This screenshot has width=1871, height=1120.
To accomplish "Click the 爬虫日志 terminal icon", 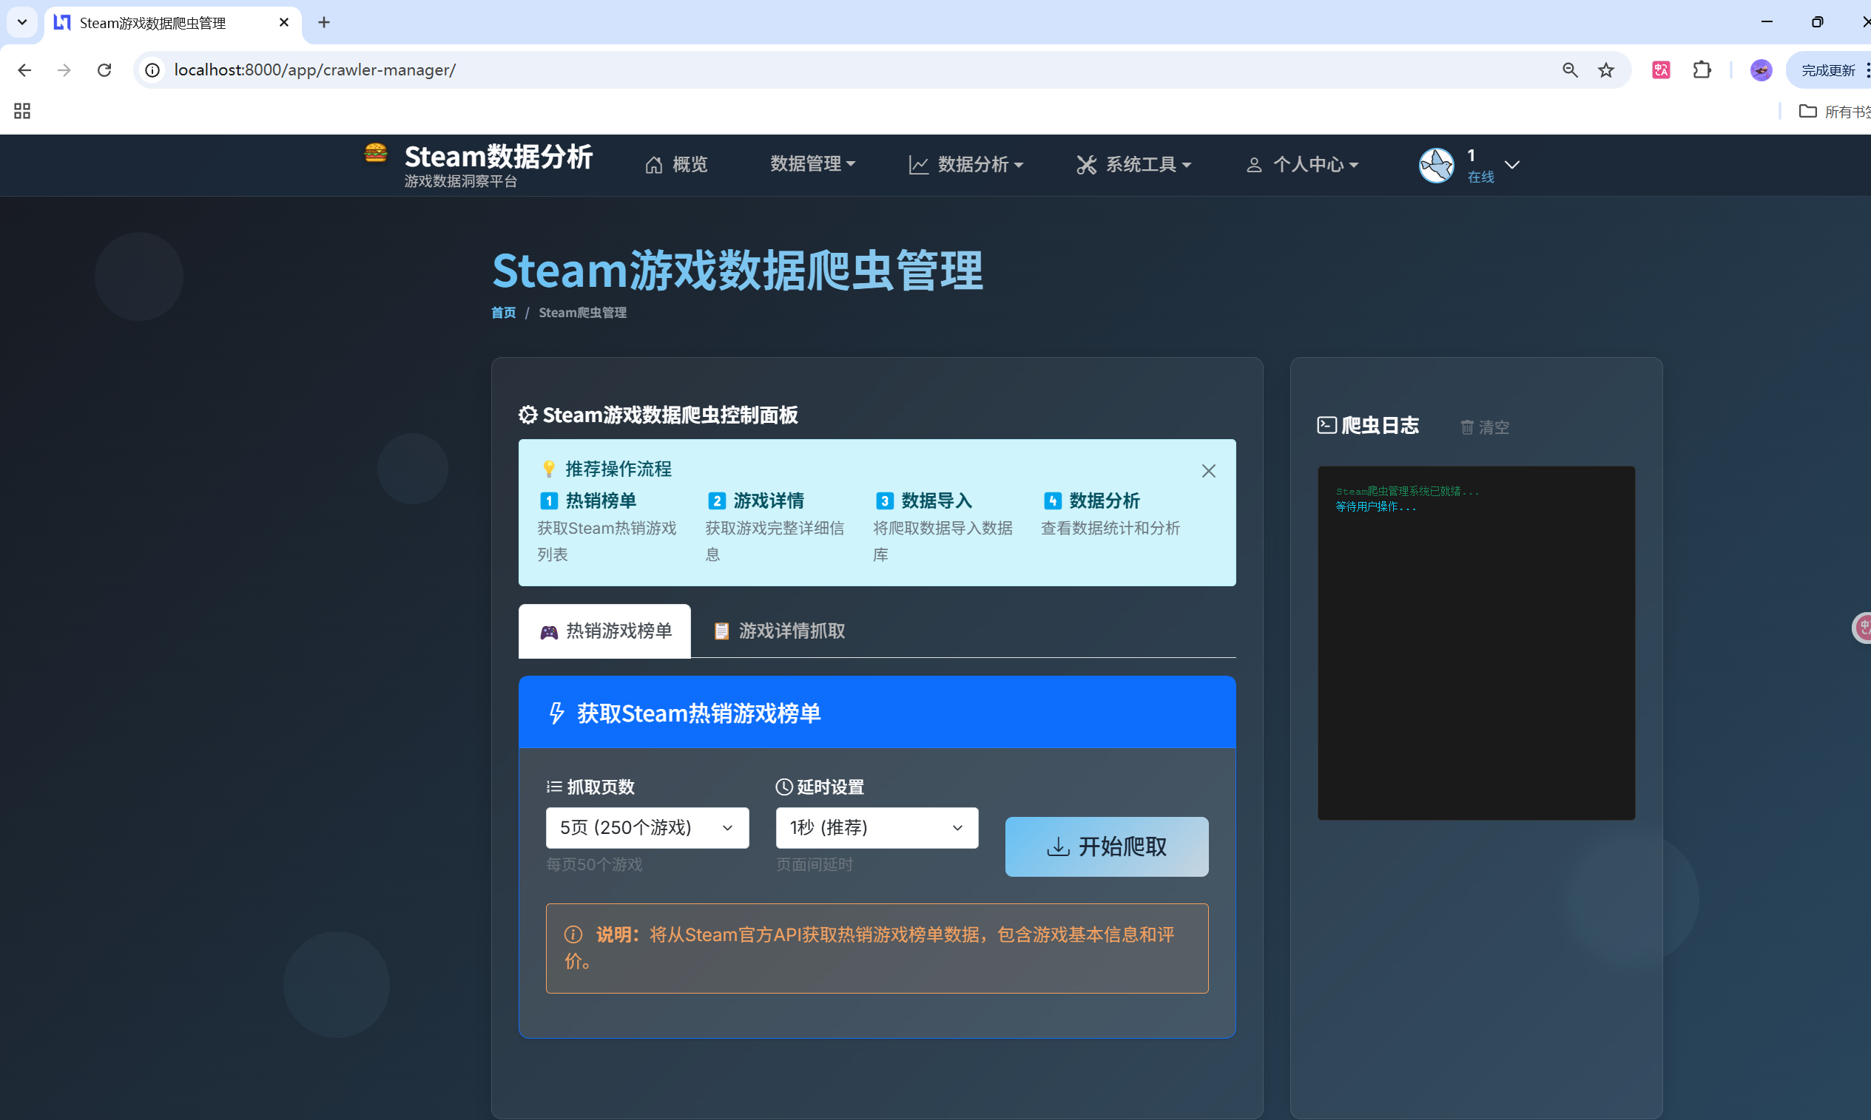I will 1326,426.
